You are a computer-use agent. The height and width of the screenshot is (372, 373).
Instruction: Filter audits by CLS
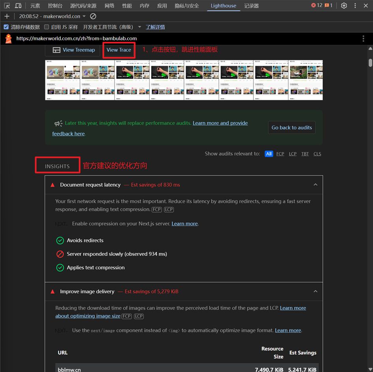[x=317, y=154]
